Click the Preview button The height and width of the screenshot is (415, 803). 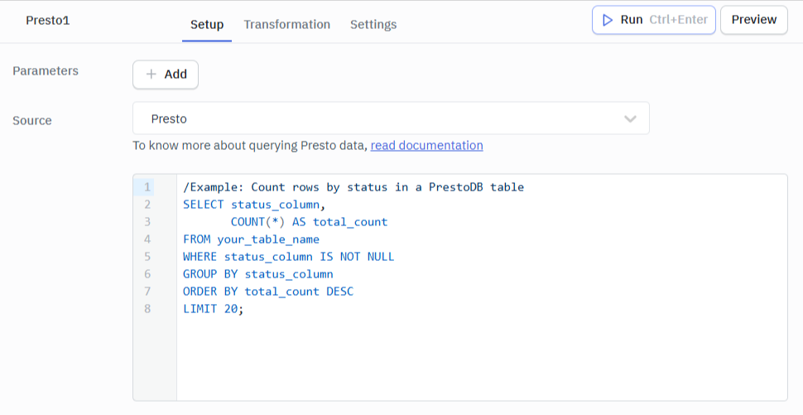(x=754, y=20)
